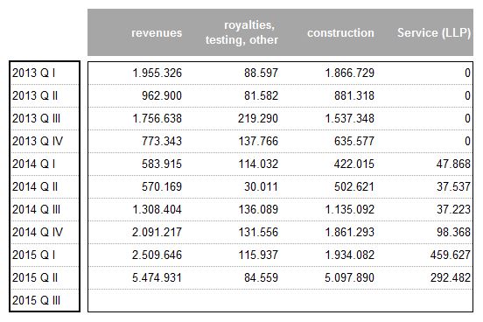Click the 2013 Q IV row label
The image size is (483, 322).
coord(38,141)
